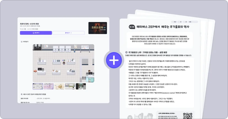
Task: Click the 소요시간 1시간 50분 label
Action: point(33,29)
